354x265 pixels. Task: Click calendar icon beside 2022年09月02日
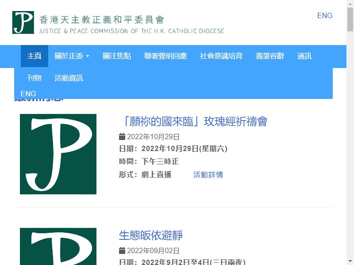[122, 250]
